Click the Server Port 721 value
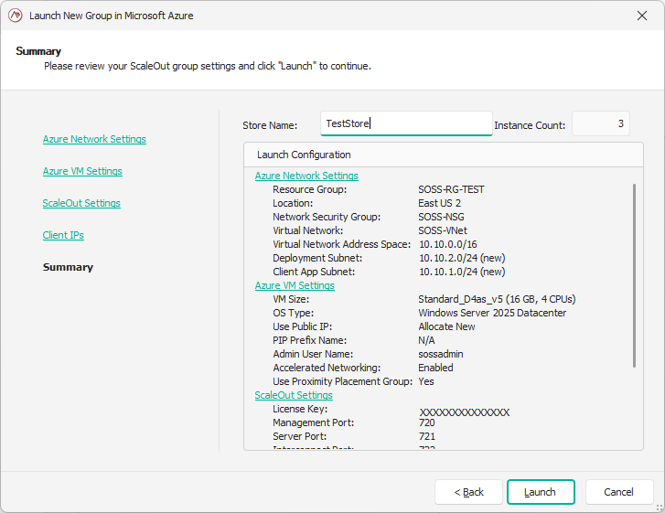This screenshot has width=665, height=513. click(x=426, y=436)
